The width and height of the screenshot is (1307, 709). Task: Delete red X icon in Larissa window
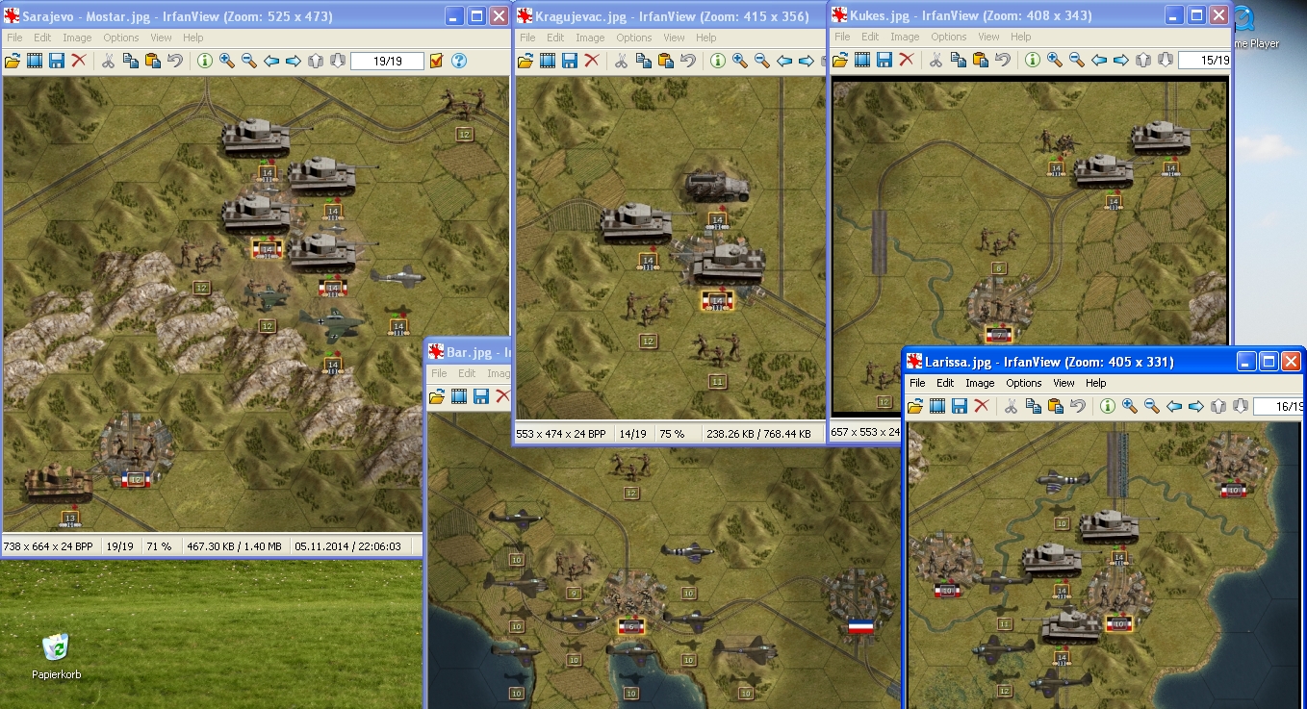tap(982, 406)
